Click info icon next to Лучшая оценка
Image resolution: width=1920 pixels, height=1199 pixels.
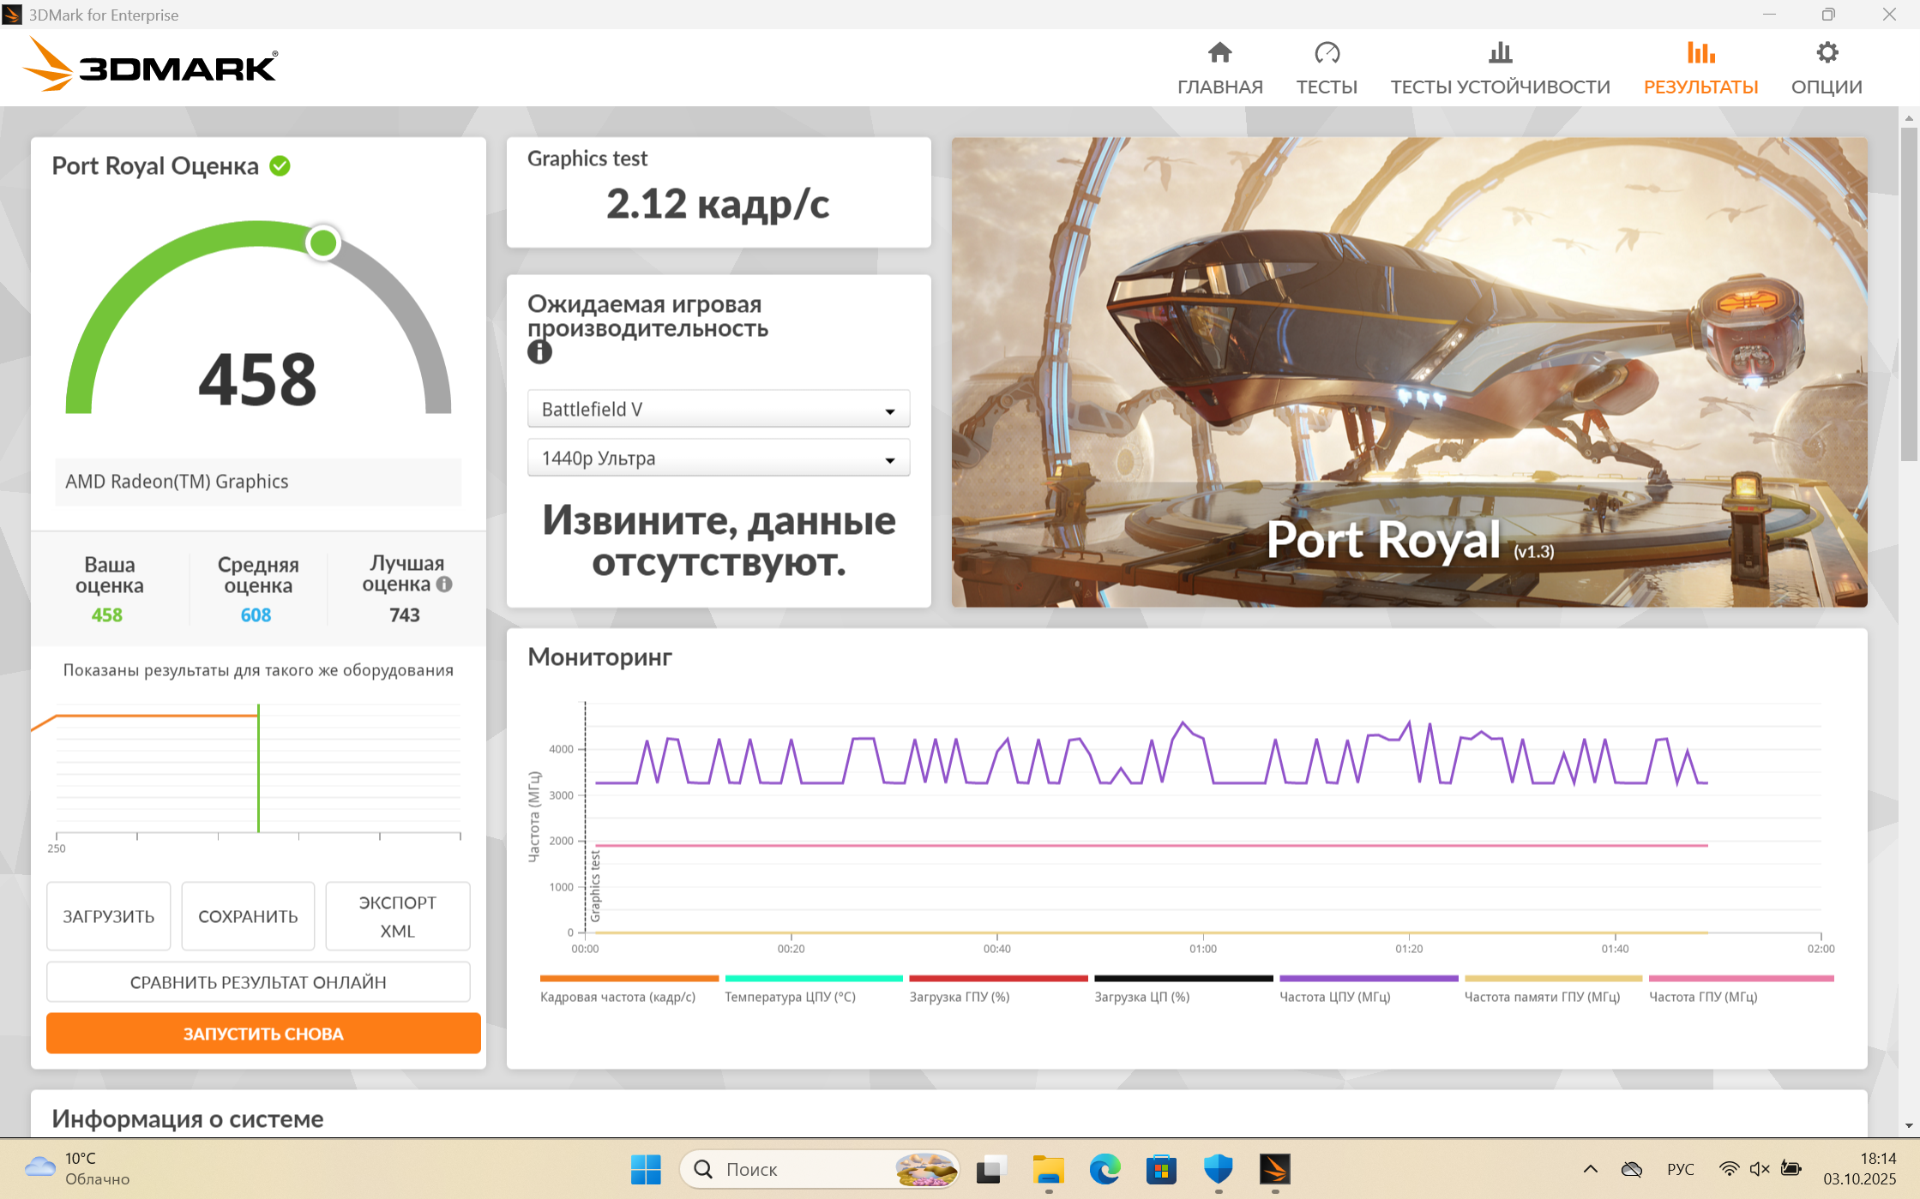coord(444,585)
